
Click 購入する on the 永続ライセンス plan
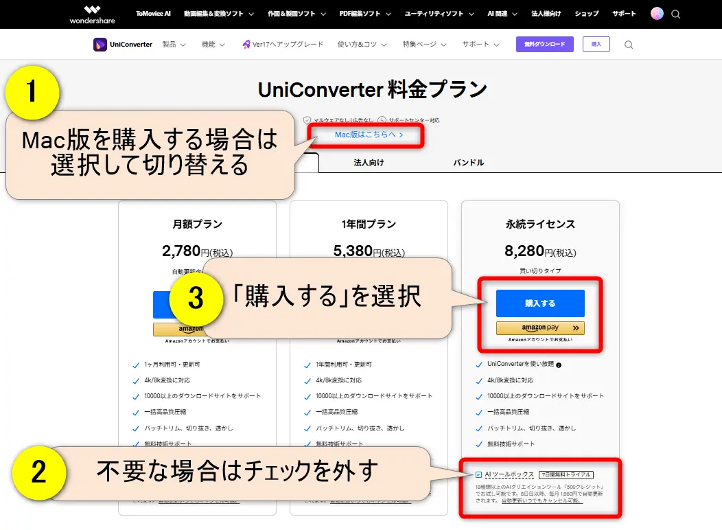539,303
